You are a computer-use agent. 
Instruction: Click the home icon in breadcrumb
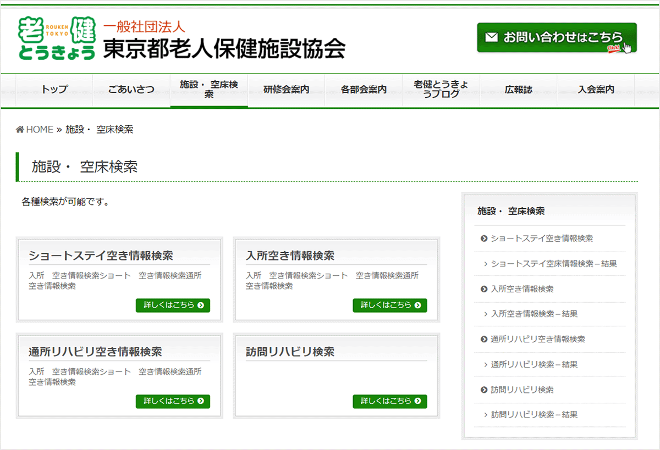(20, 130)
